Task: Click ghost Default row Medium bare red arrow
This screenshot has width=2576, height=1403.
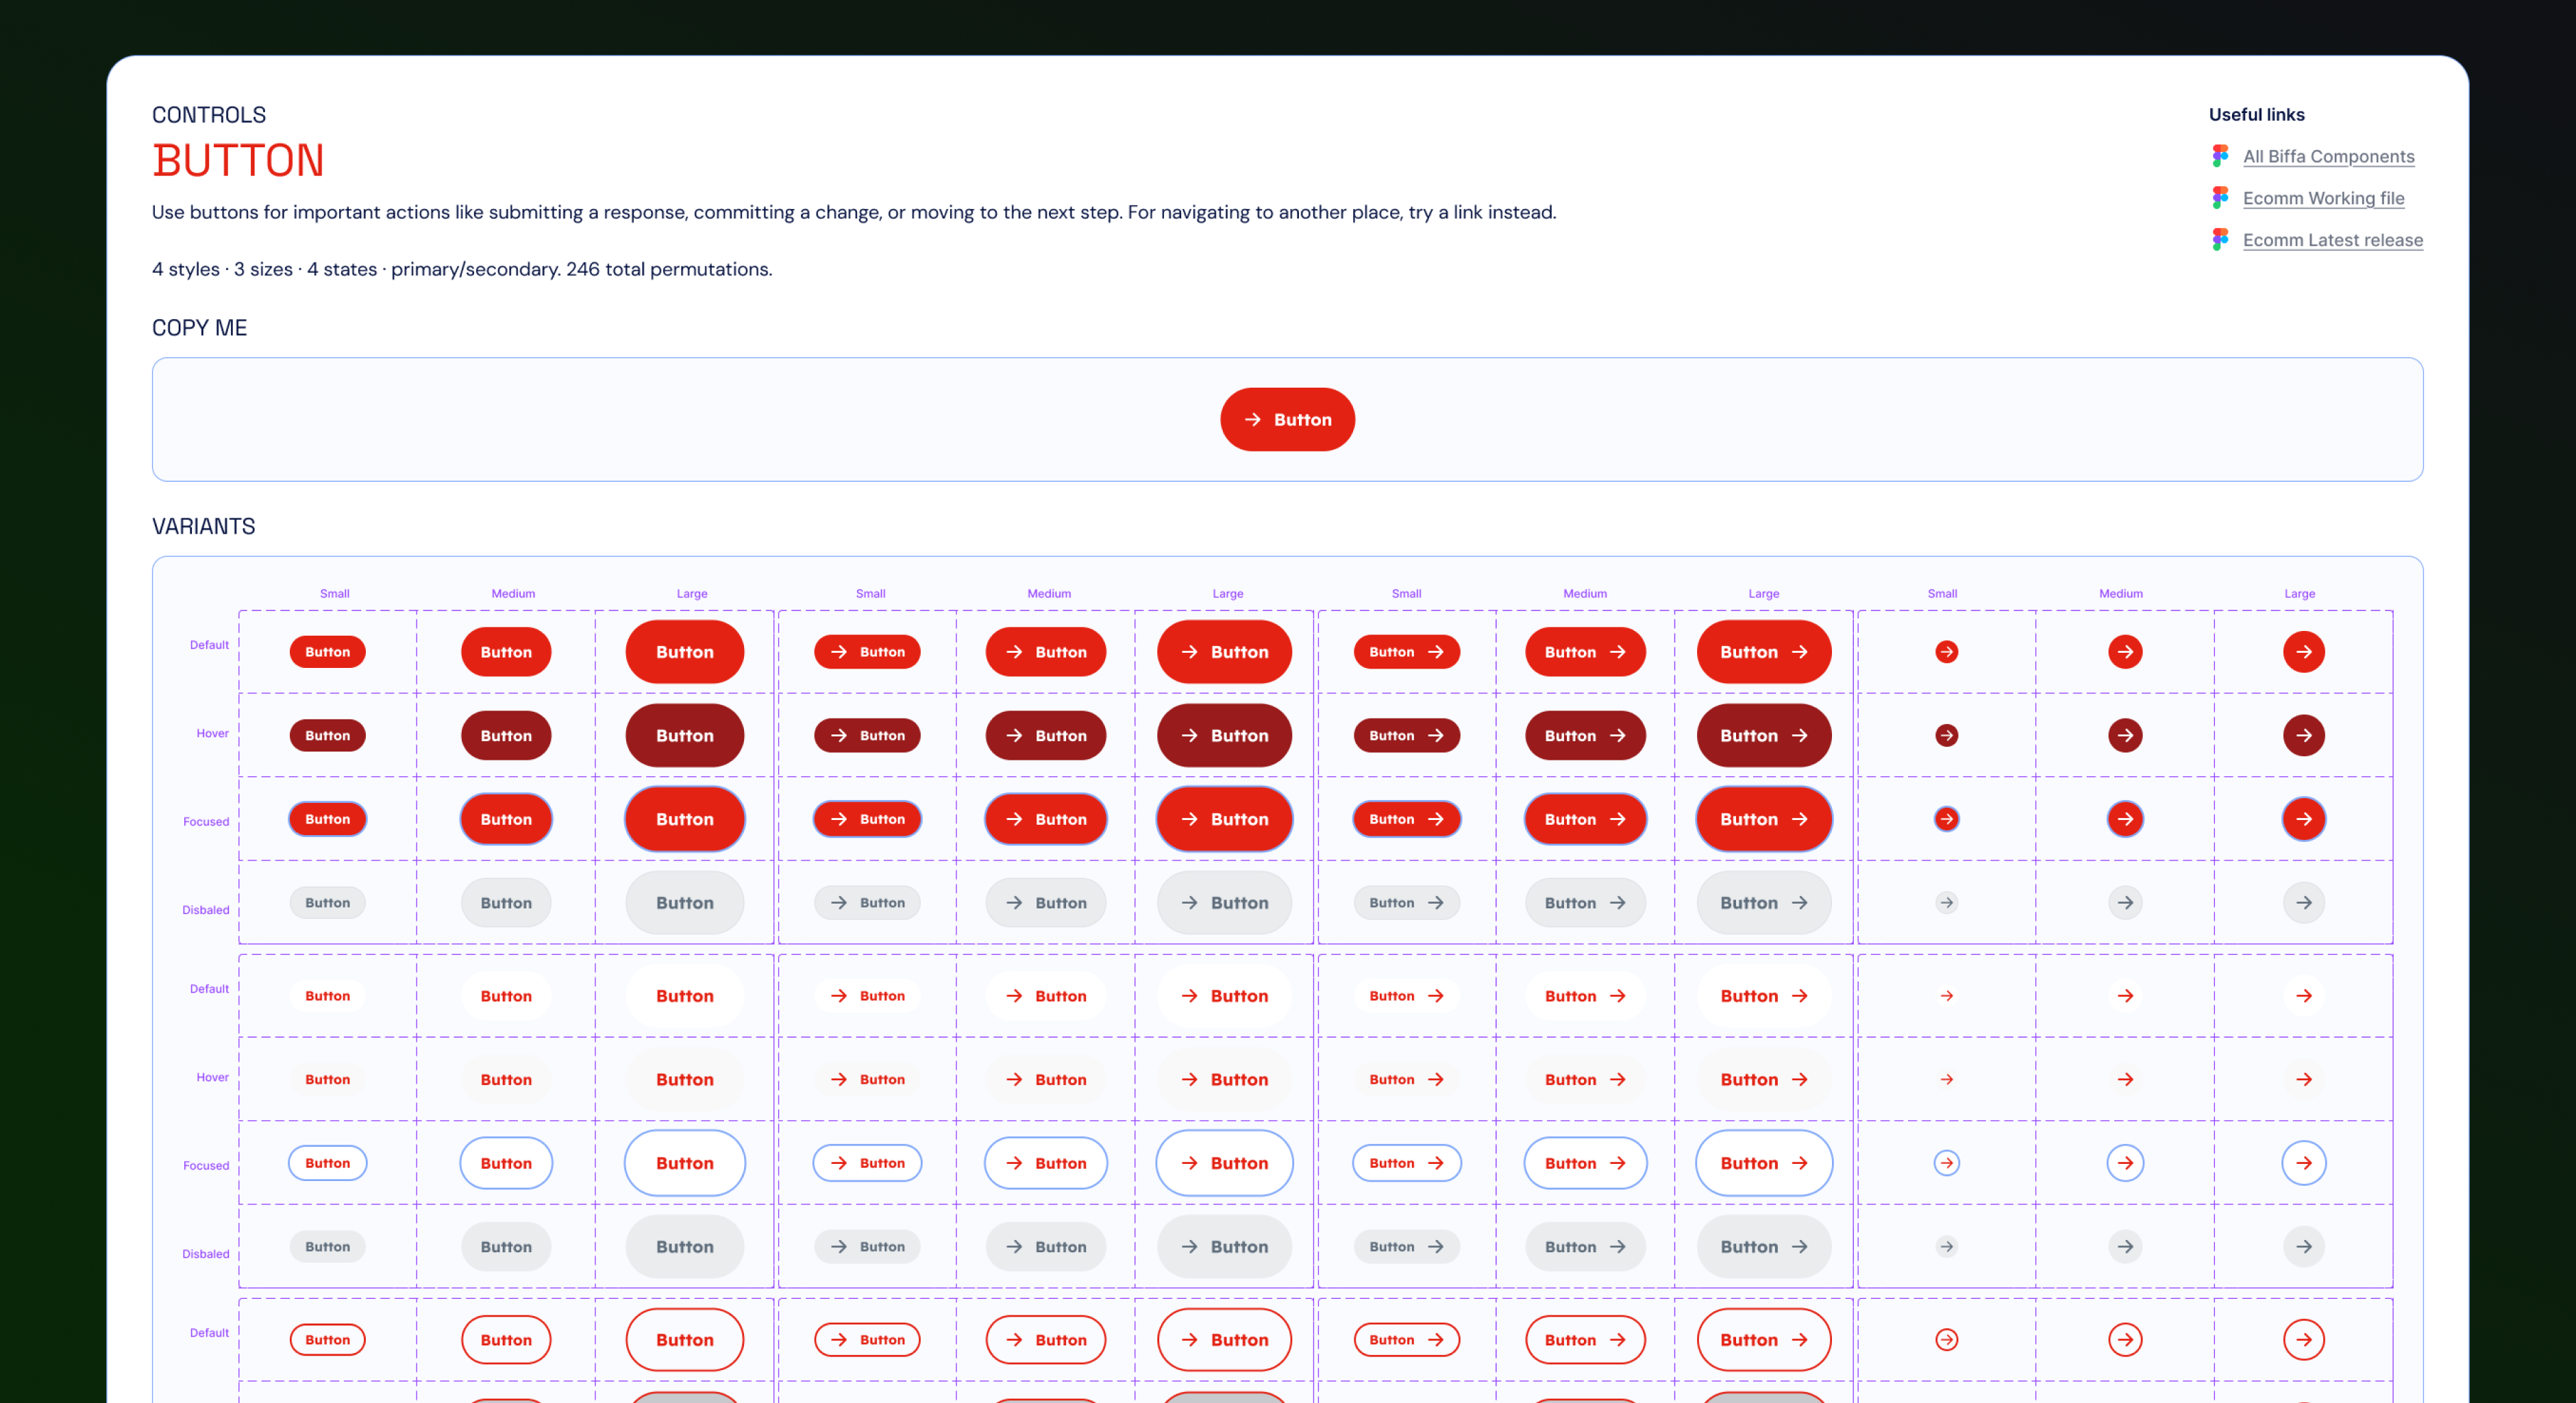Action: (x=2125, y=996)
